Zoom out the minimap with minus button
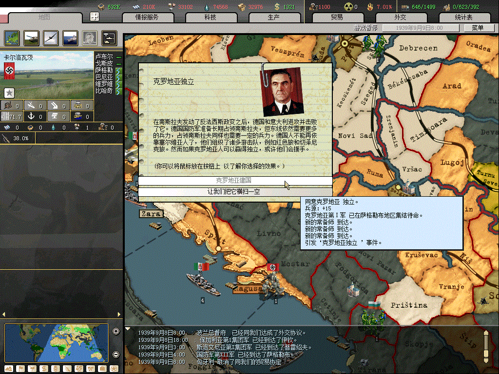Image resolution: width=499 pixels, height=374 pixels. click(x=116, y=354)
